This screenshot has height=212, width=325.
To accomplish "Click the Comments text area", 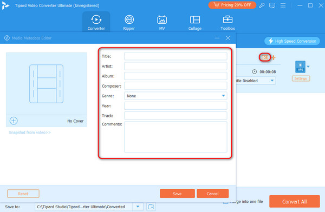I will coord(175,137).
